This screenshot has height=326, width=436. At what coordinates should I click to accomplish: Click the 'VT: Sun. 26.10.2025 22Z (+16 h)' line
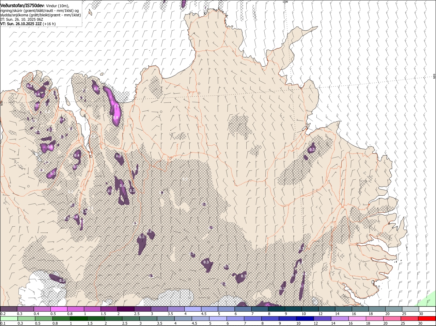(x=28, y=24)
